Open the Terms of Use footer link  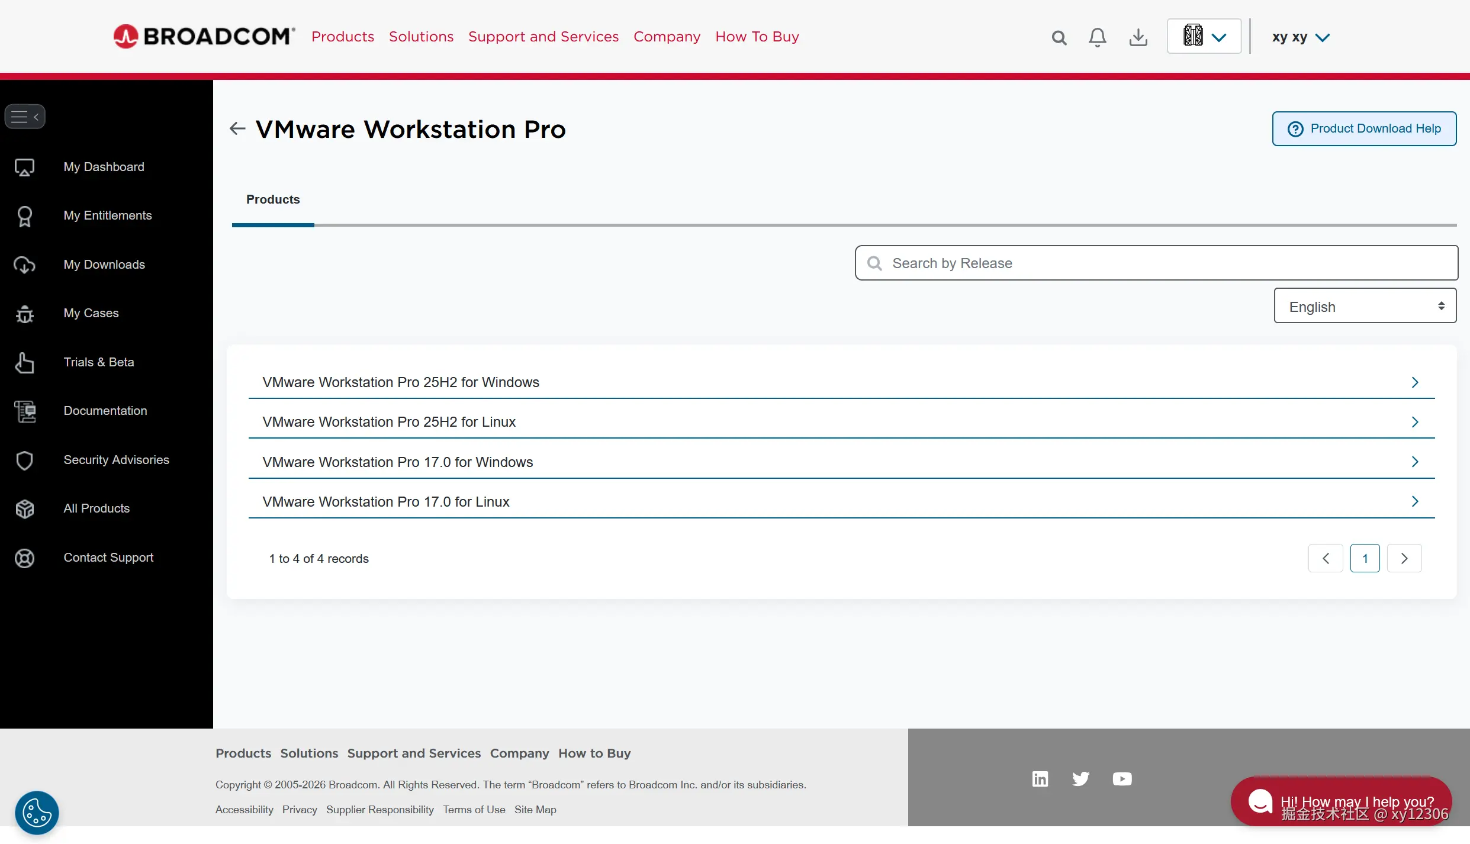[x=474, y=809]
